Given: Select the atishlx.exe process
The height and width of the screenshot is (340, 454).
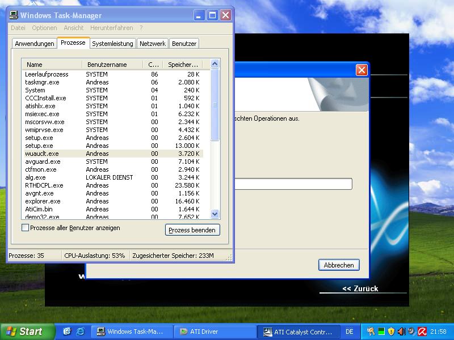Looking at the screenshot, I should (112, 106).
